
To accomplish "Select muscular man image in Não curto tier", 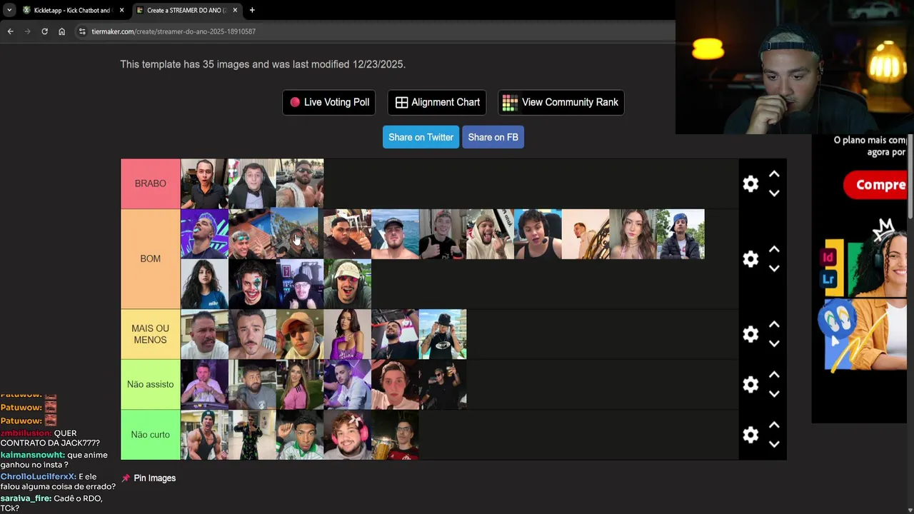I will click(x=204, y=435).
